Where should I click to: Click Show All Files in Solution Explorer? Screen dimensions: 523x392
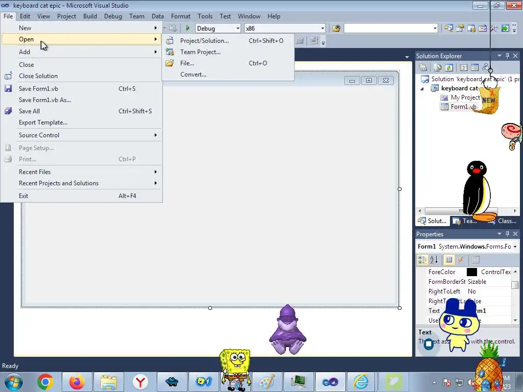438,68
